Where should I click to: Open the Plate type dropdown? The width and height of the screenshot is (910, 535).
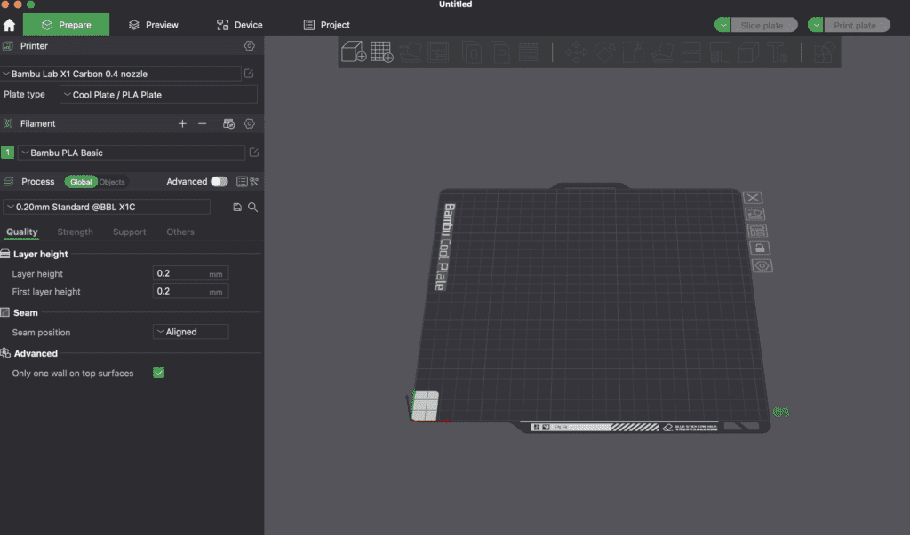point(158,94)
